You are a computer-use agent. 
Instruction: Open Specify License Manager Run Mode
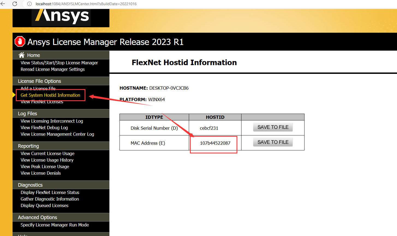(x=55, y=225)
